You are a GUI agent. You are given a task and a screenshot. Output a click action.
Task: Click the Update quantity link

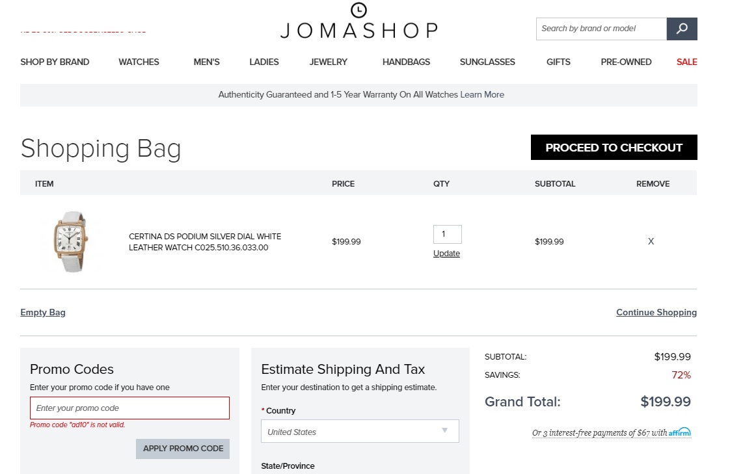(446, 254)
